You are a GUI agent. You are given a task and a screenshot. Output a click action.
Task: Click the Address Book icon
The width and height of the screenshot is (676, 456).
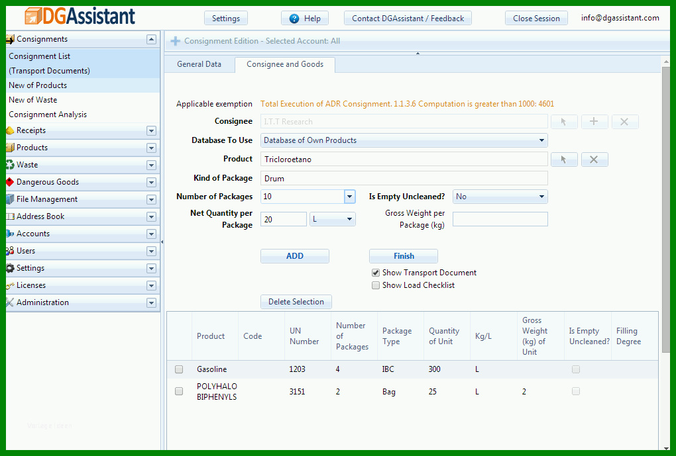[x=10, y=216]
